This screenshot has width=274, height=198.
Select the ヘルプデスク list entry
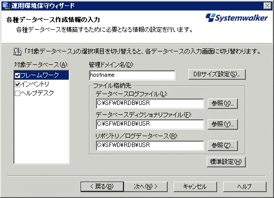42,93
